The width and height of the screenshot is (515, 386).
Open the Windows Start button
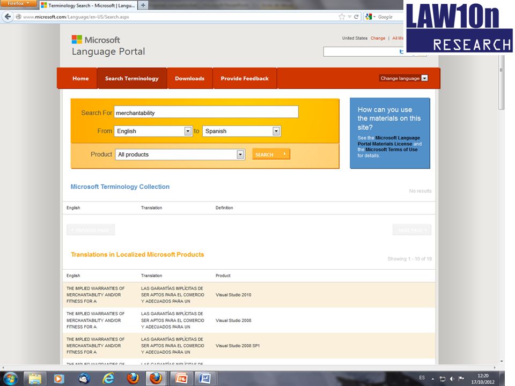tap(10, 378)
